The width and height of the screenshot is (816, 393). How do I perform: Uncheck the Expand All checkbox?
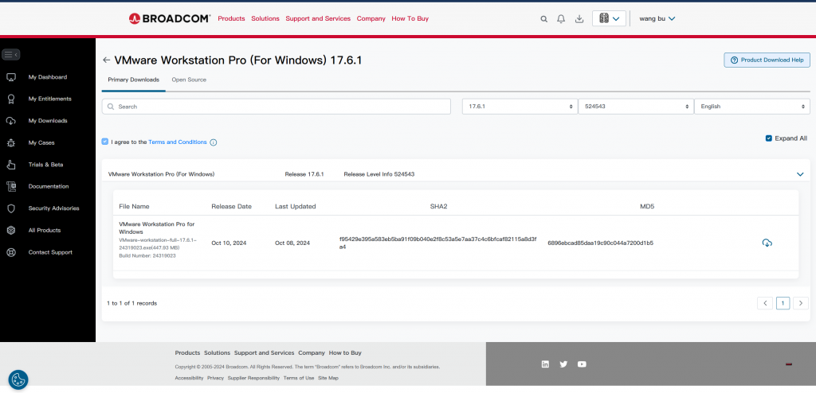769,138
